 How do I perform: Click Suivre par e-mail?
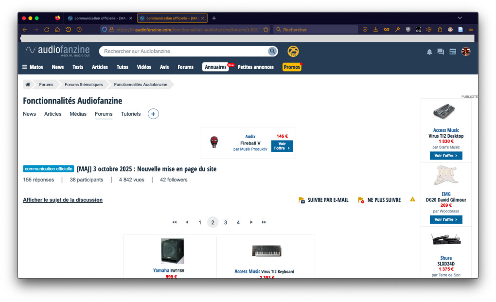click(323, 200)
